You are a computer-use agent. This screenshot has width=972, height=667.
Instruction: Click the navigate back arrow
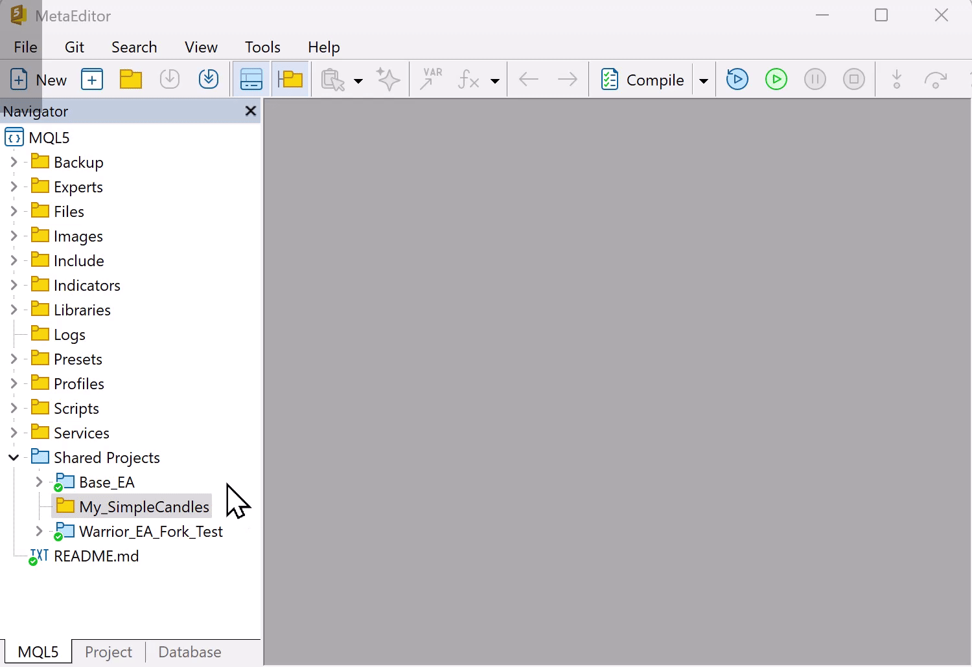point(529,80)
